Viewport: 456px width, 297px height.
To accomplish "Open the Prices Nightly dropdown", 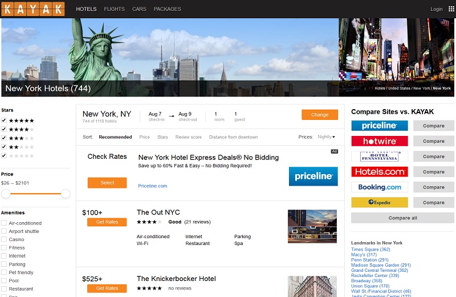I will (x=326, y=137).
